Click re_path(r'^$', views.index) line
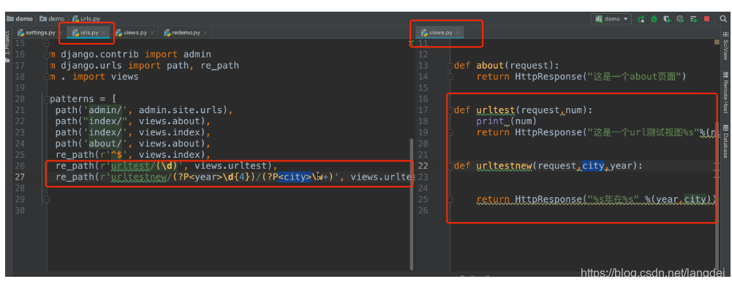The height and width of the screenshot is (287, 732). (x=132, y=155)
